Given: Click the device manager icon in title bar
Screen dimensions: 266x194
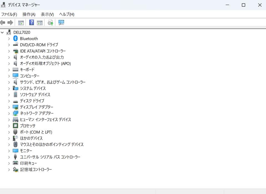Looking at the screenshot, I should (3, 4).
